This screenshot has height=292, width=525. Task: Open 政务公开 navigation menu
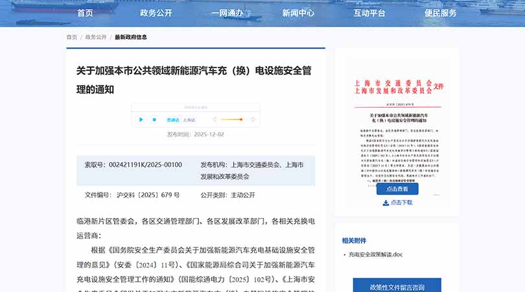point(156,13)
